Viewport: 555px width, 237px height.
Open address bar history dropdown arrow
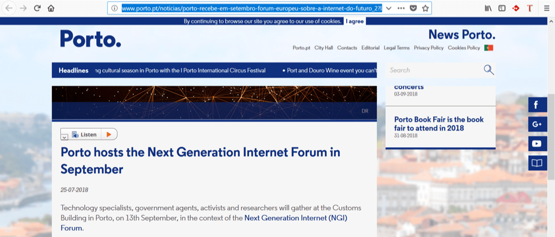[x=389, y=9]
